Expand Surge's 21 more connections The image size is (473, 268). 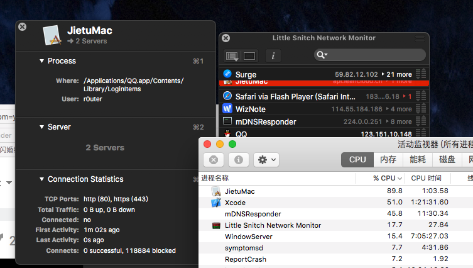click(x=400, y=74)
